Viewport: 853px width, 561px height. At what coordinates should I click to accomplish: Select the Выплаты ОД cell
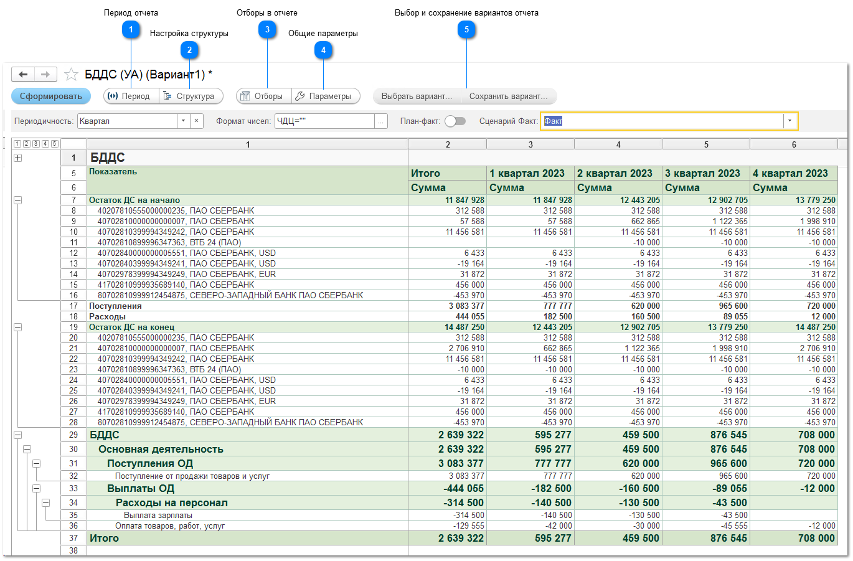pos(247,488)
